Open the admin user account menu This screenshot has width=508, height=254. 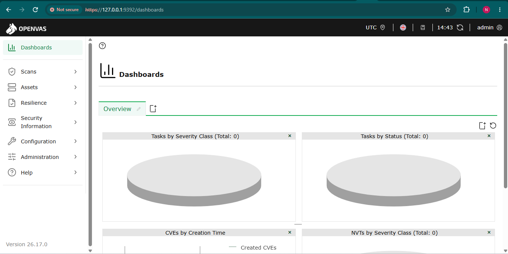click(490, 27)
